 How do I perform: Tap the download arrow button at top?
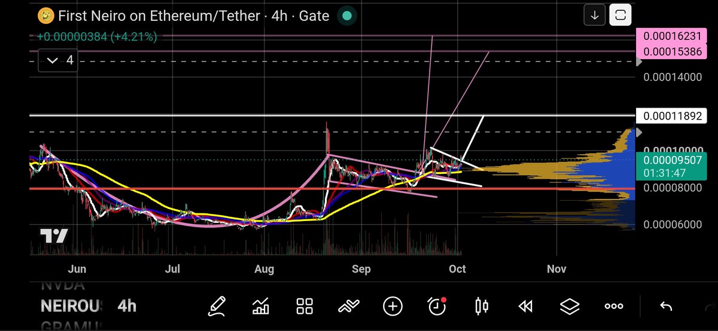595,16
